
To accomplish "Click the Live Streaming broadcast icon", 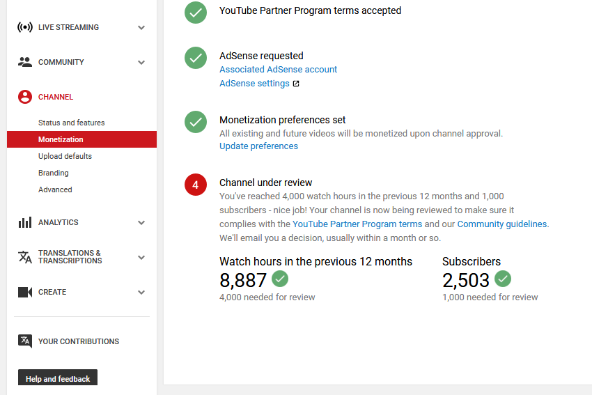I will click(x=25, y=27).
